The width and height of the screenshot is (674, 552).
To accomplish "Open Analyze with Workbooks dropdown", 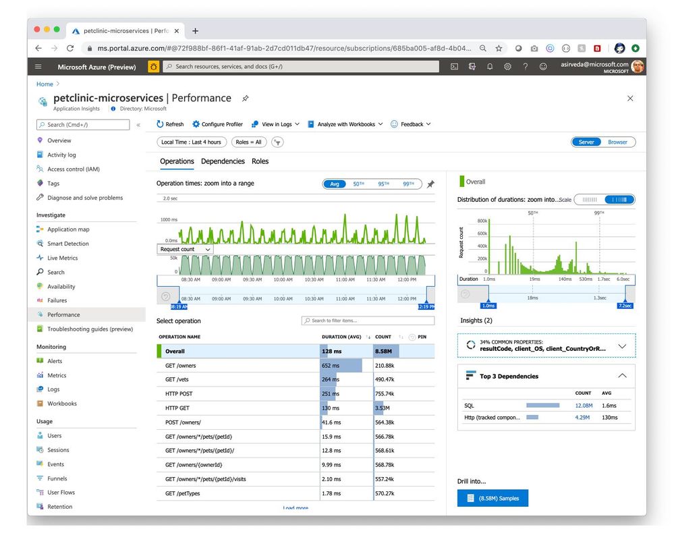I will 345,124.
